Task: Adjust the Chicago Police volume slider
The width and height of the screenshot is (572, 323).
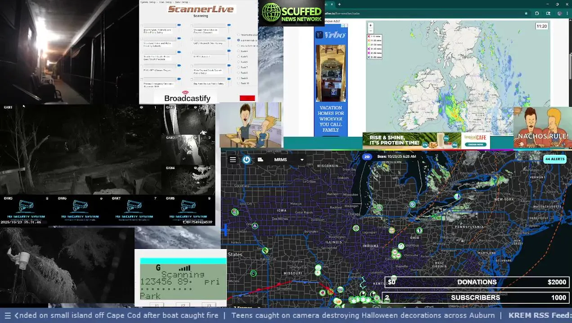Action: click(229, 25)
